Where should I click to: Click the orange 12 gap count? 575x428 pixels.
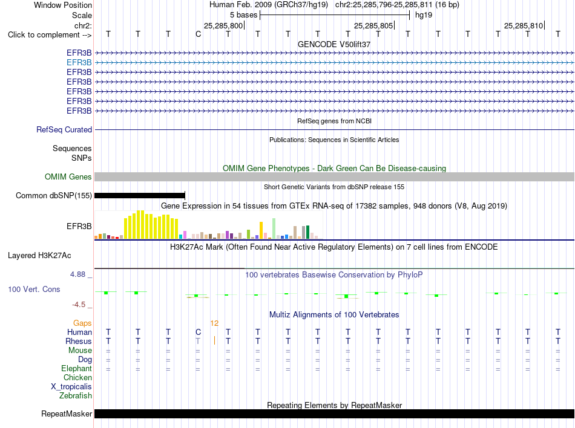pyautogui.click(x=214, y=323)
